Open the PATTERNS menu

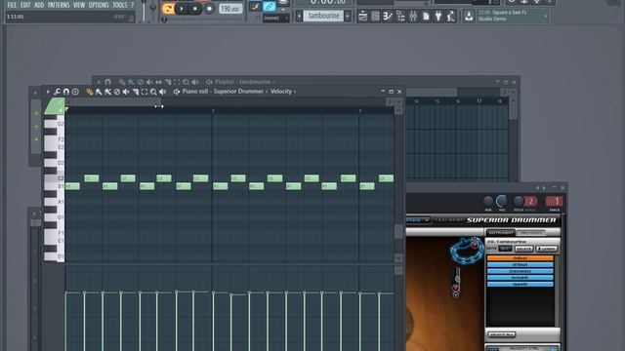tap(59, 5)
